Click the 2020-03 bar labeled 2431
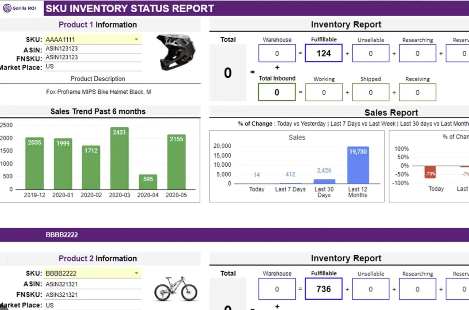The height and width of the screenshot is (310, 469). (x=120, y=159)
